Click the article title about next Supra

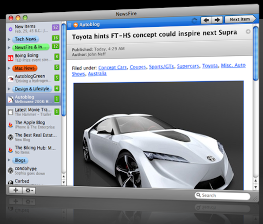(155, 34)
